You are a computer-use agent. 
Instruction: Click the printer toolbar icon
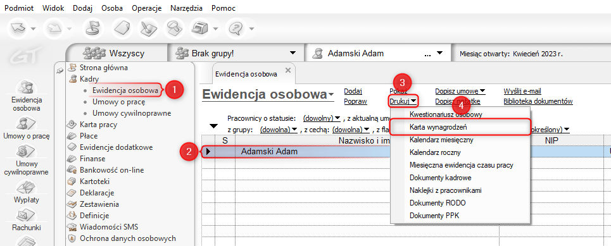click(x=200, y=28)
